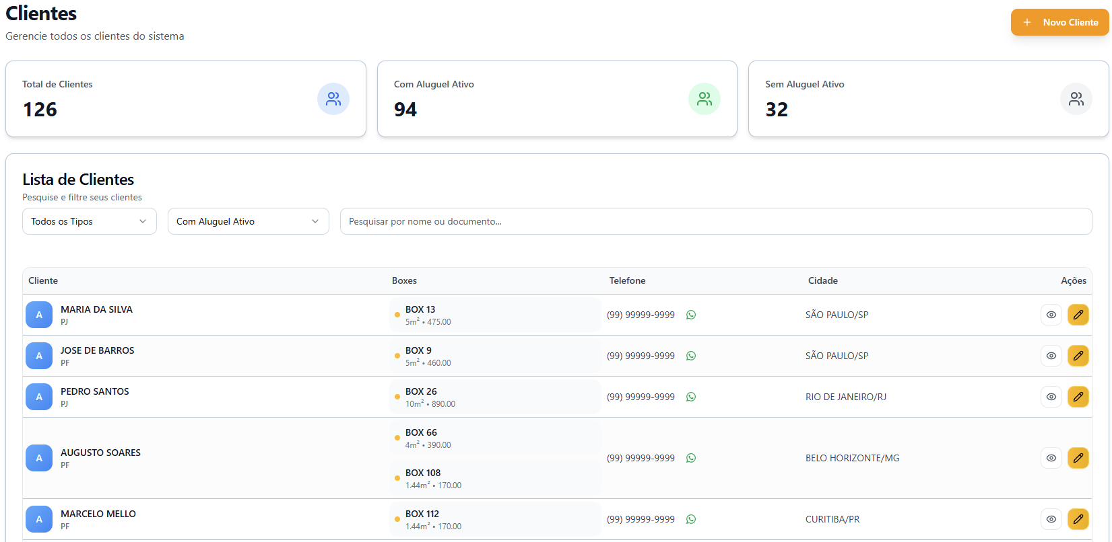Edit Augusto Soares client record
This screenshot has height=542, width=1112.
tap(1078, 458)
